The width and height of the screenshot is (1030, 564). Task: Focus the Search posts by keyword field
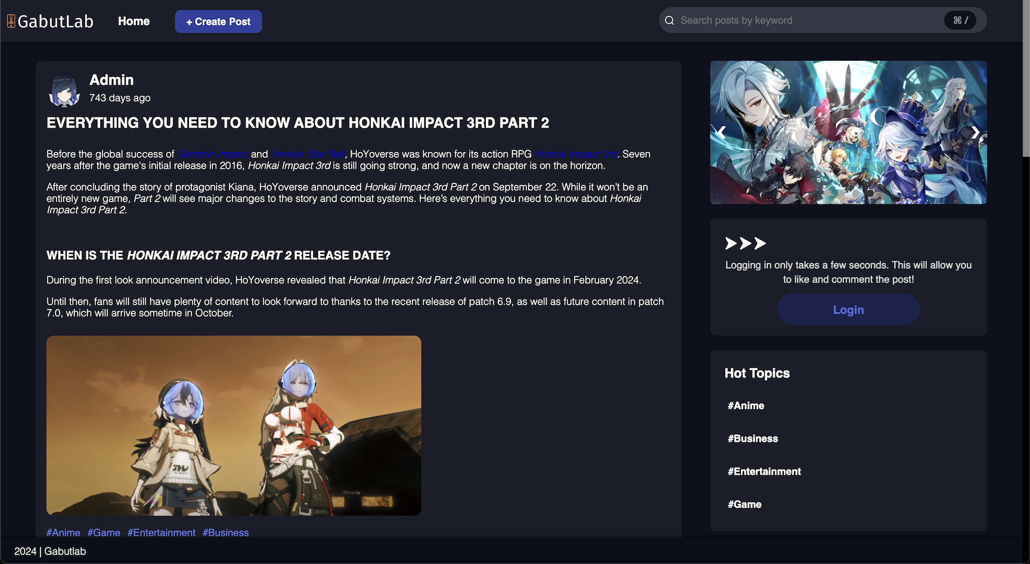point(823,20)
